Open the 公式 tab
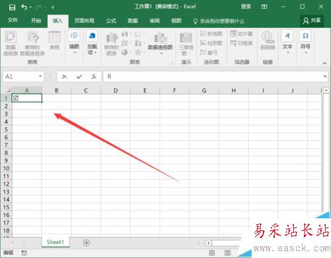The height and width of the screenshot is (258, 331). point(111,21)
